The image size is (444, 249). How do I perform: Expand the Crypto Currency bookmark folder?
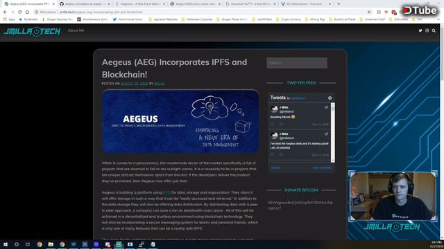click(289, 19)
